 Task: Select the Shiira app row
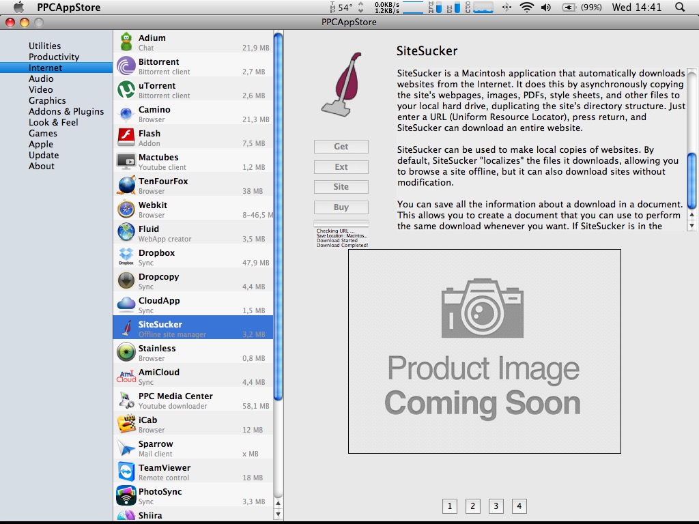click(x=193, y=516)
